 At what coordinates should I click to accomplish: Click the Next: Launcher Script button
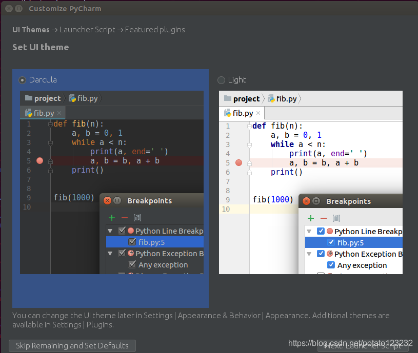click(x=365, y=346)
